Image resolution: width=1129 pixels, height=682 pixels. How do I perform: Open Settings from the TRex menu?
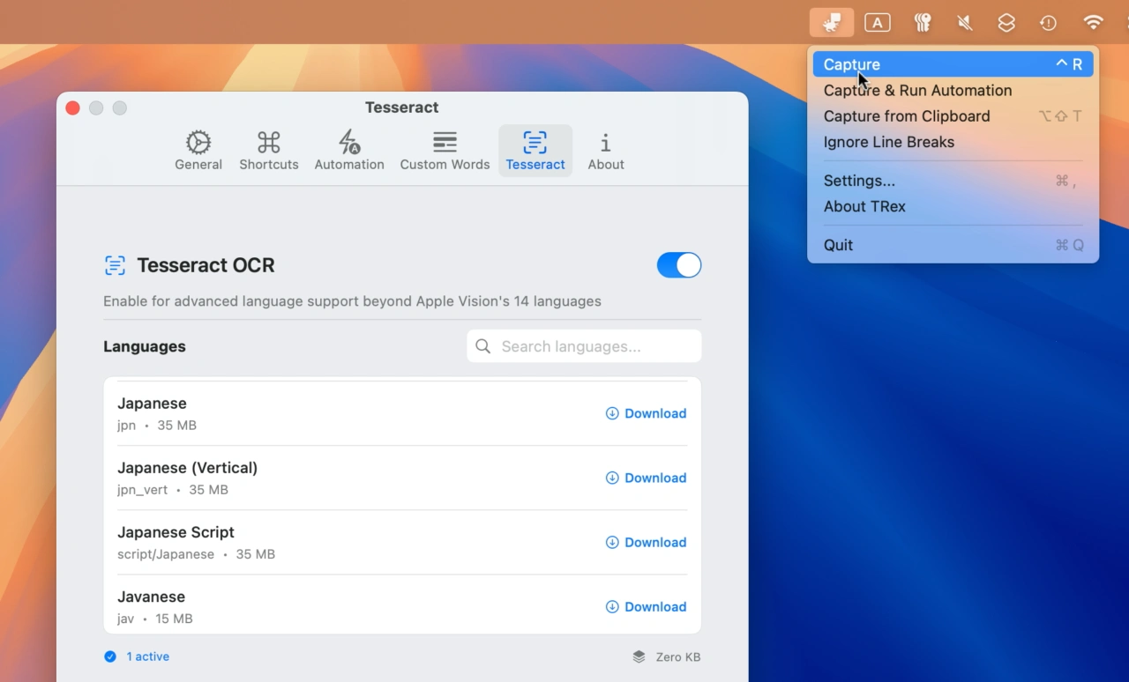[x=859, y=181]
